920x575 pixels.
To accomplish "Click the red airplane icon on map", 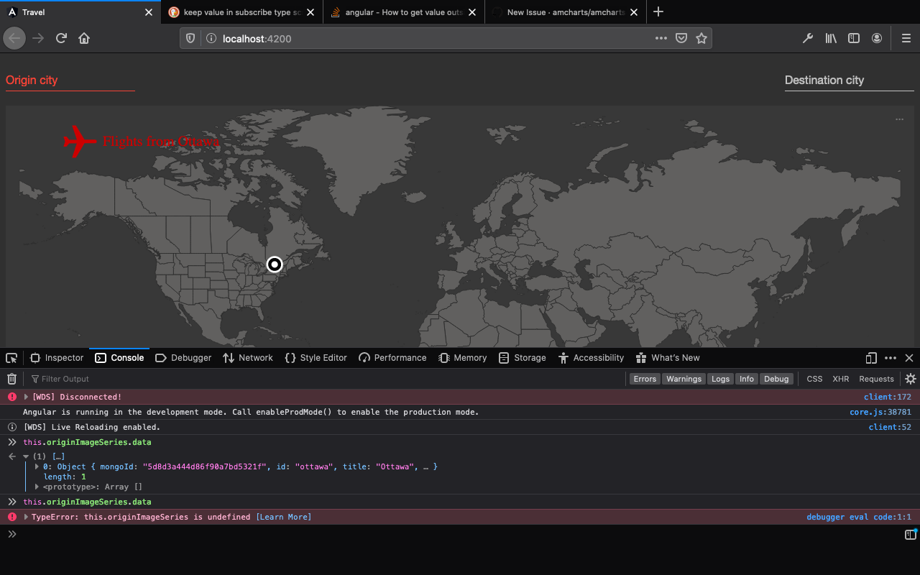I will [80, 141].
